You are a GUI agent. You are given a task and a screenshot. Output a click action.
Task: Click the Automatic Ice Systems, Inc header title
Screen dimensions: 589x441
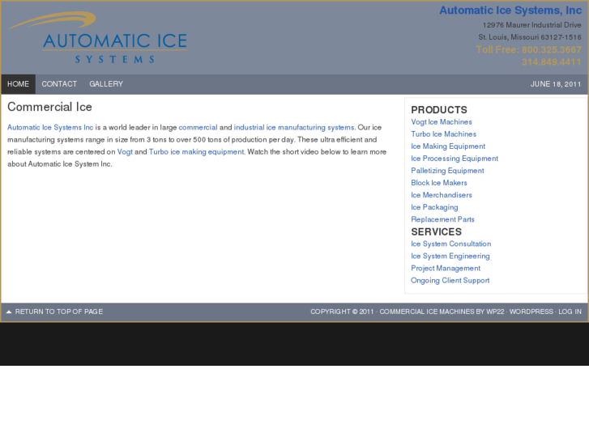click(x=510, y=11)
